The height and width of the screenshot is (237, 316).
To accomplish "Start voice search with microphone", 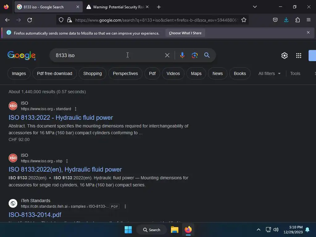I will point(182,55).
